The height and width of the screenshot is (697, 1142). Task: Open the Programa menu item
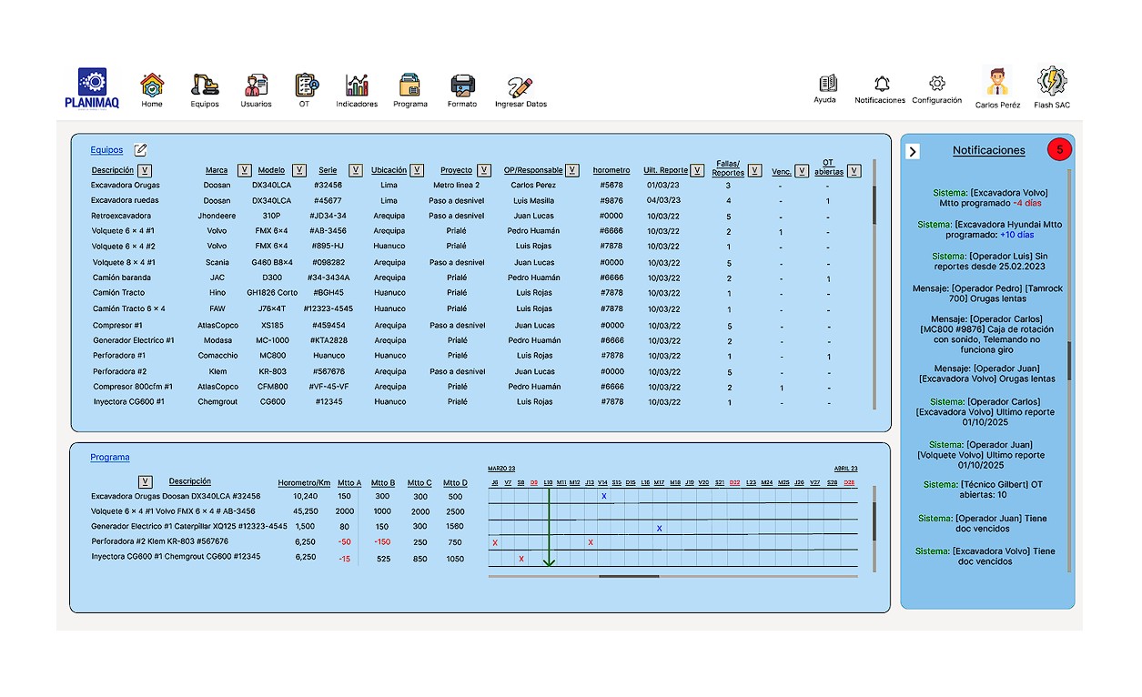click(409, 89)
